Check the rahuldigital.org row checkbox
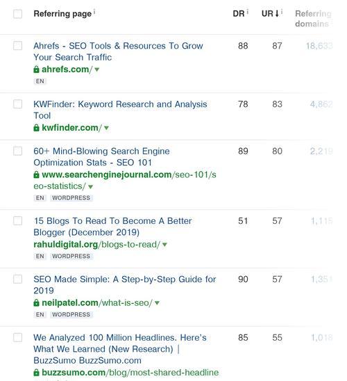 (x=18, y=220)
